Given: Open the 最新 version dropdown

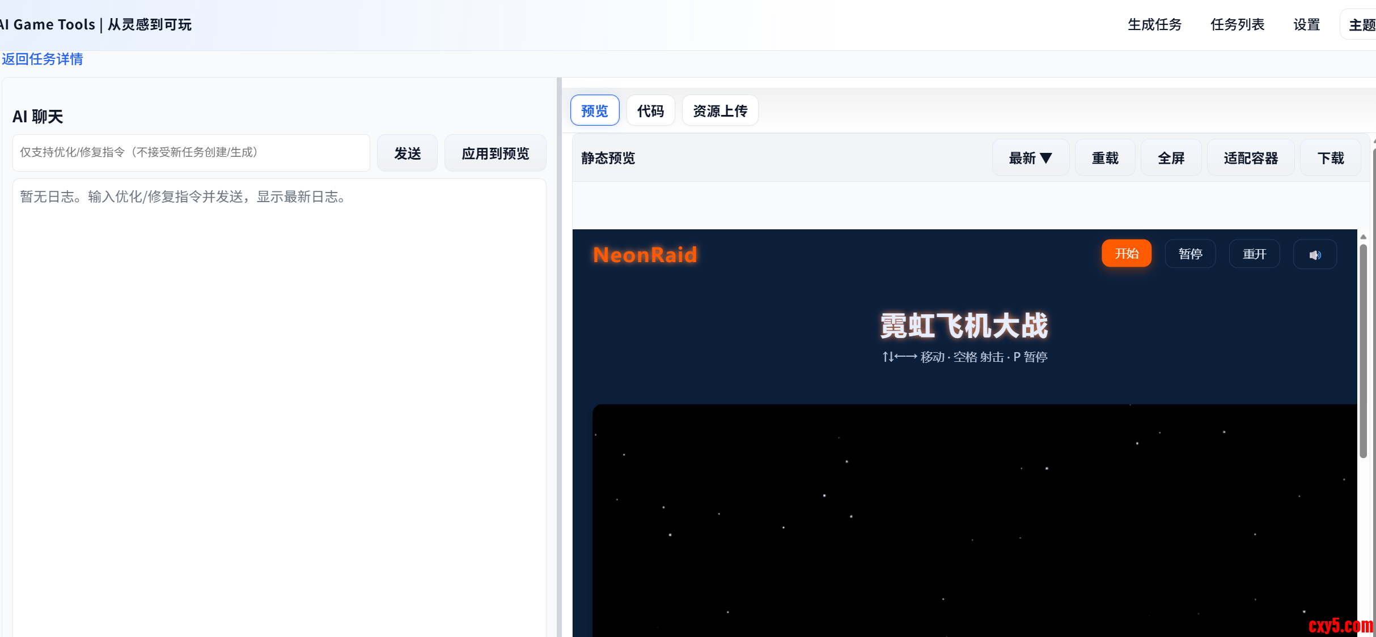Looking at the screenshot, I should (1030, 158).
